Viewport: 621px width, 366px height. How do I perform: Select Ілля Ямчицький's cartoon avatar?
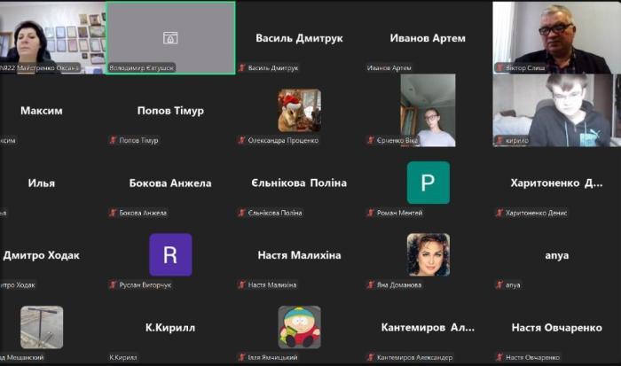coord(299,327)
